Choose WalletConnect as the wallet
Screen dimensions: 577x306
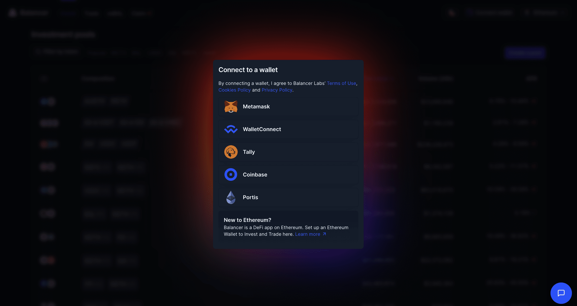tap(288, 129)
